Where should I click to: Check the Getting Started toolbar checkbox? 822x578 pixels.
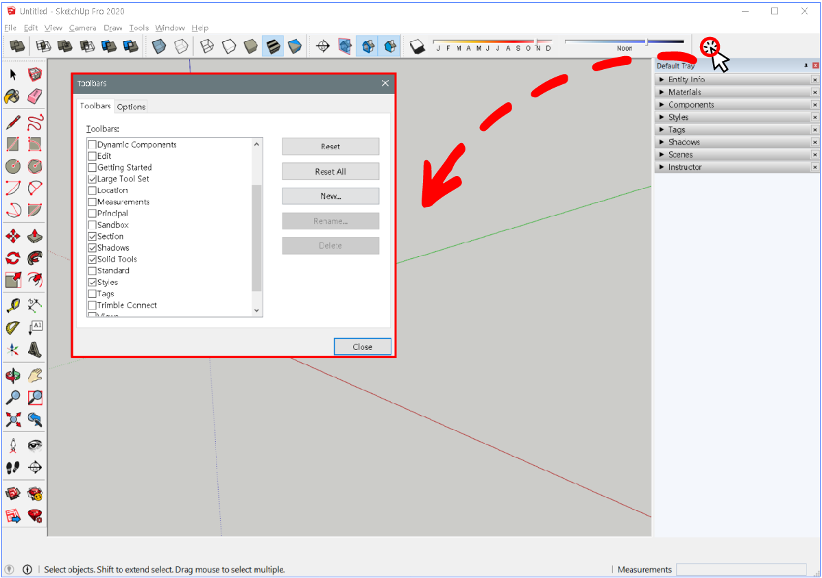93,168
